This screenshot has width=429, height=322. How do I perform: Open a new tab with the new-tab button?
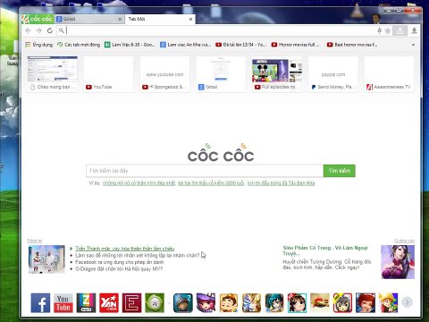(202, 19)
